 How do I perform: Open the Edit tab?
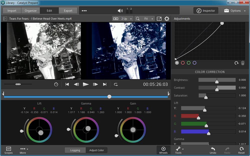(49, 11)
